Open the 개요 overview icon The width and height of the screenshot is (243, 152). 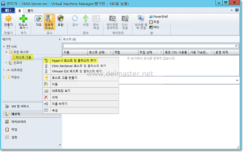click(38, 19)
